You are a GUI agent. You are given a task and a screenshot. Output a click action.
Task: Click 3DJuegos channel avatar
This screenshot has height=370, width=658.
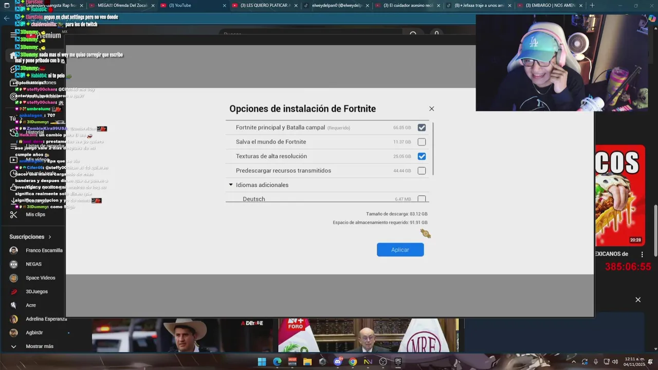tap(14, 291)
